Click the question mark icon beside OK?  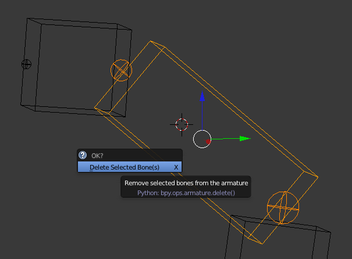pos(83,155)
